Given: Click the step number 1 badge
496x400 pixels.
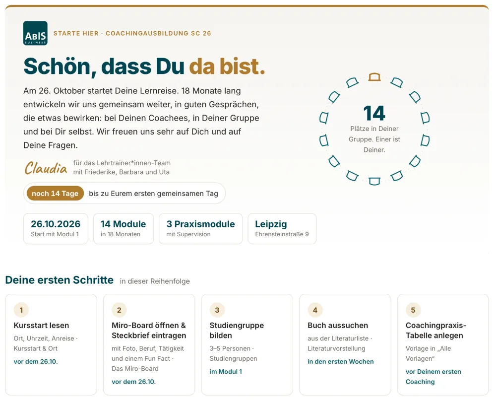Looking at the screenshot, I should pos(21,310).
